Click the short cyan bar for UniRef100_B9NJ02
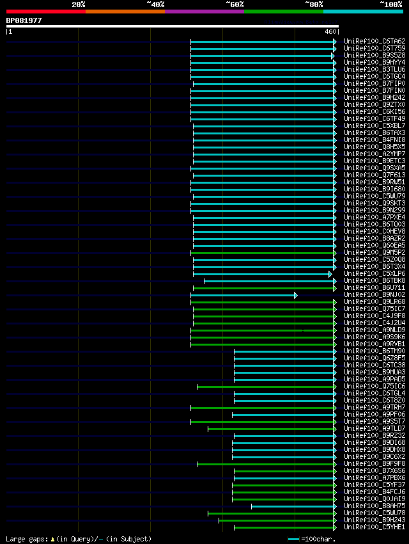 pos(243,295)
